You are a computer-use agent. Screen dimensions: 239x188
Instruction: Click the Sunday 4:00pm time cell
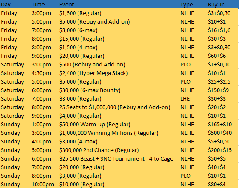point(41,141)
